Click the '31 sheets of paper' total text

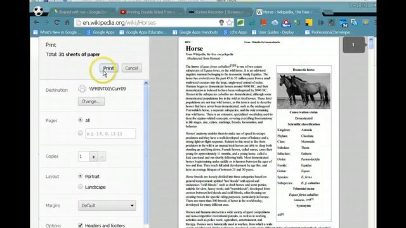coord(79,54)
